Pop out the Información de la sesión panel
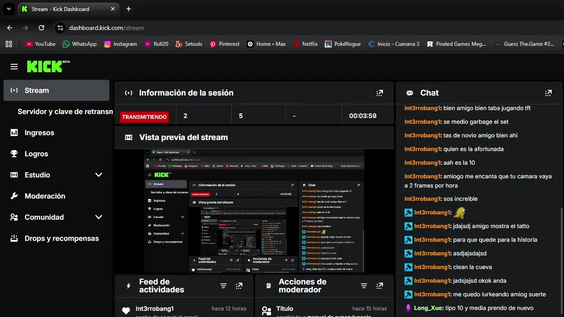Screen dimensions: 564x317 click(x=379, y=93)
